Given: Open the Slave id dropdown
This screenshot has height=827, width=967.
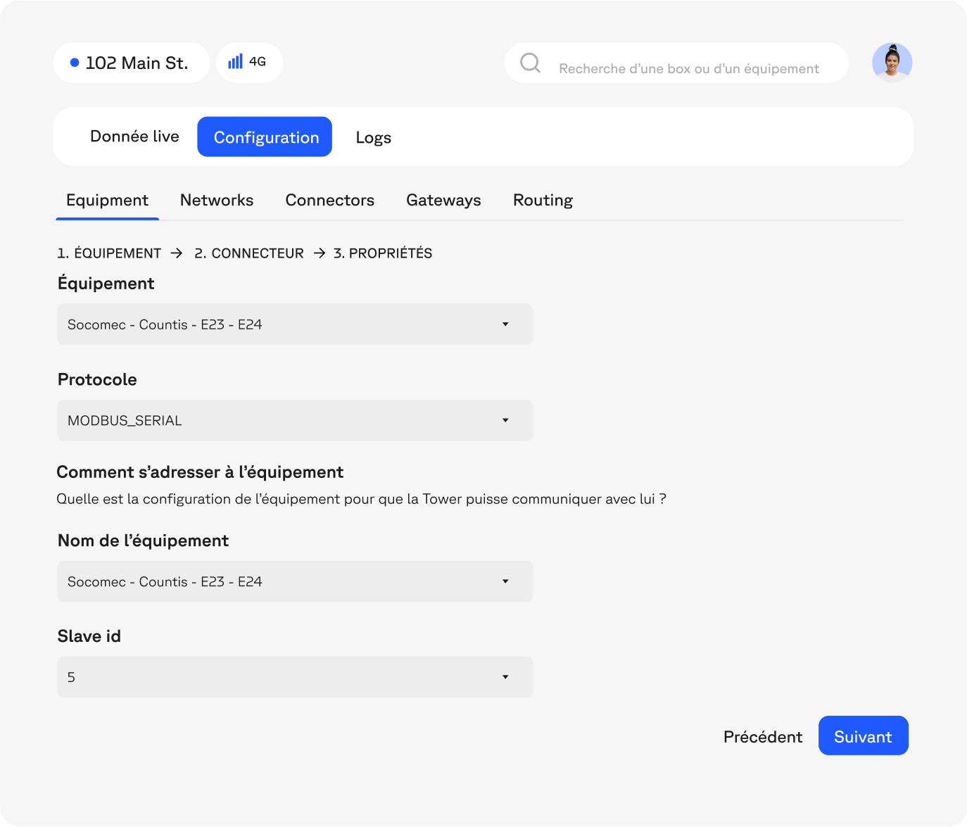Looking at the screenshot, I should point(295,677).
